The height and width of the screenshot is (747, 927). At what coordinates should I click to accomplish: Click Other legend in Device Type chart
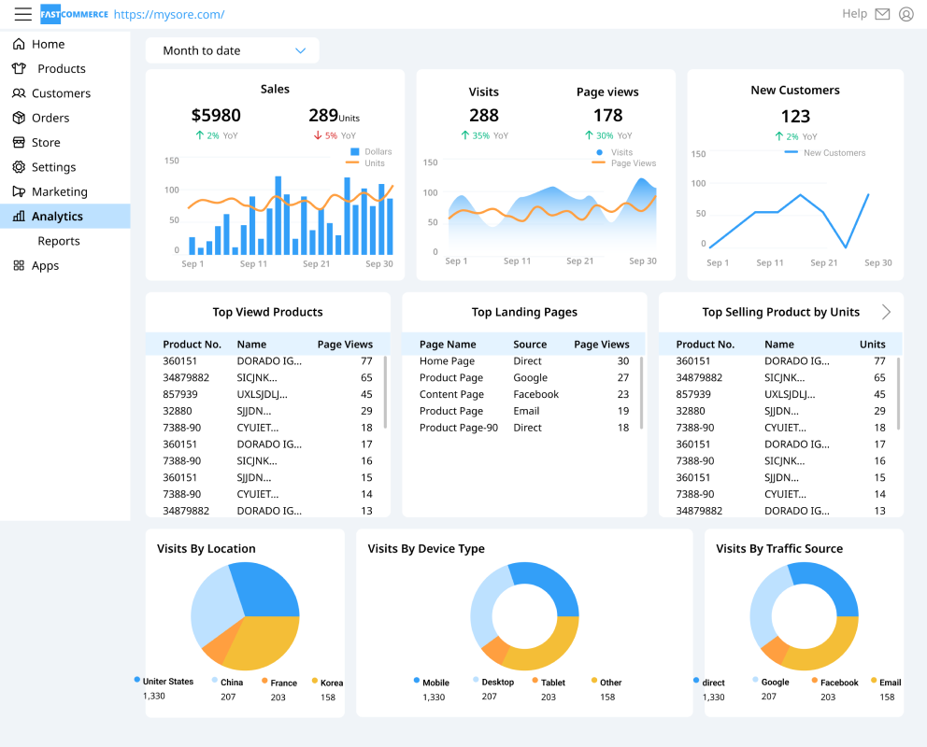606,682
